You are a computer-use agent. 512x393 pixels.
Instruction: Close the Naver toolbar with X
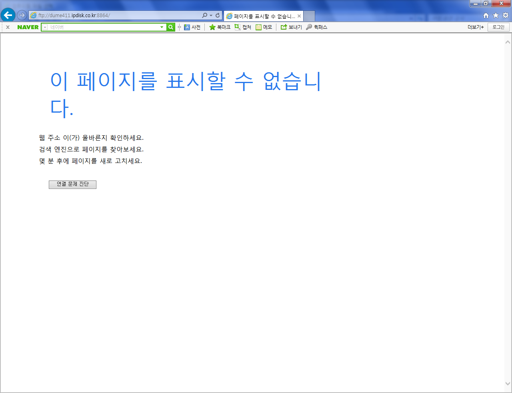click(x=8, y=27)
